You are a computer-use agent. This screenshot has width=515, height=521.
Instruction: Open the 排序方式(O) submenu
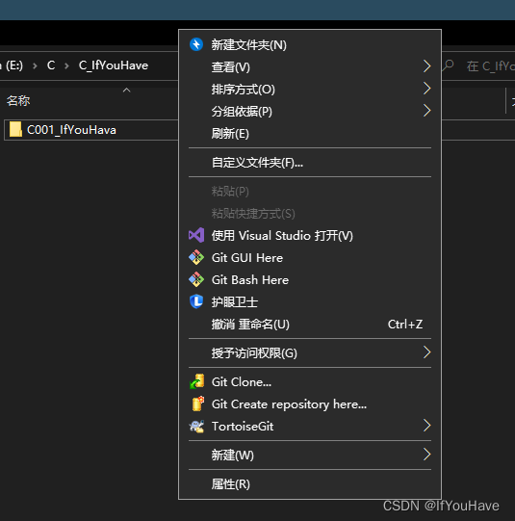(310, 89)
